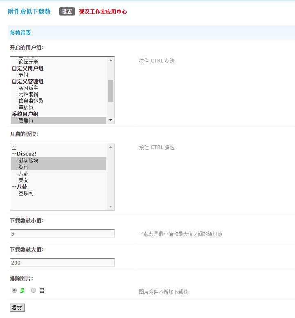Choose 默认版块 in the board list

coord(28,160)
